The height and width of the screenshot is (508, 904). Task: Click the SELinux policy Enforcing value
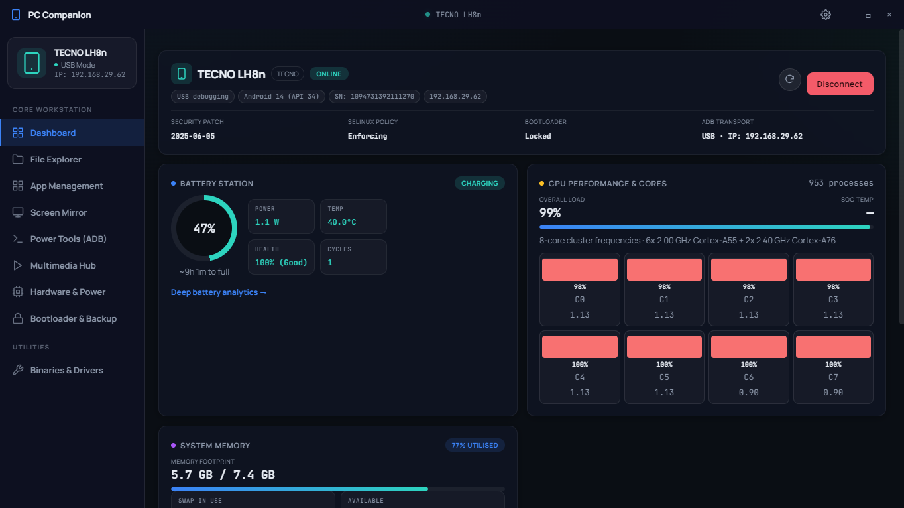coord(367,136)
